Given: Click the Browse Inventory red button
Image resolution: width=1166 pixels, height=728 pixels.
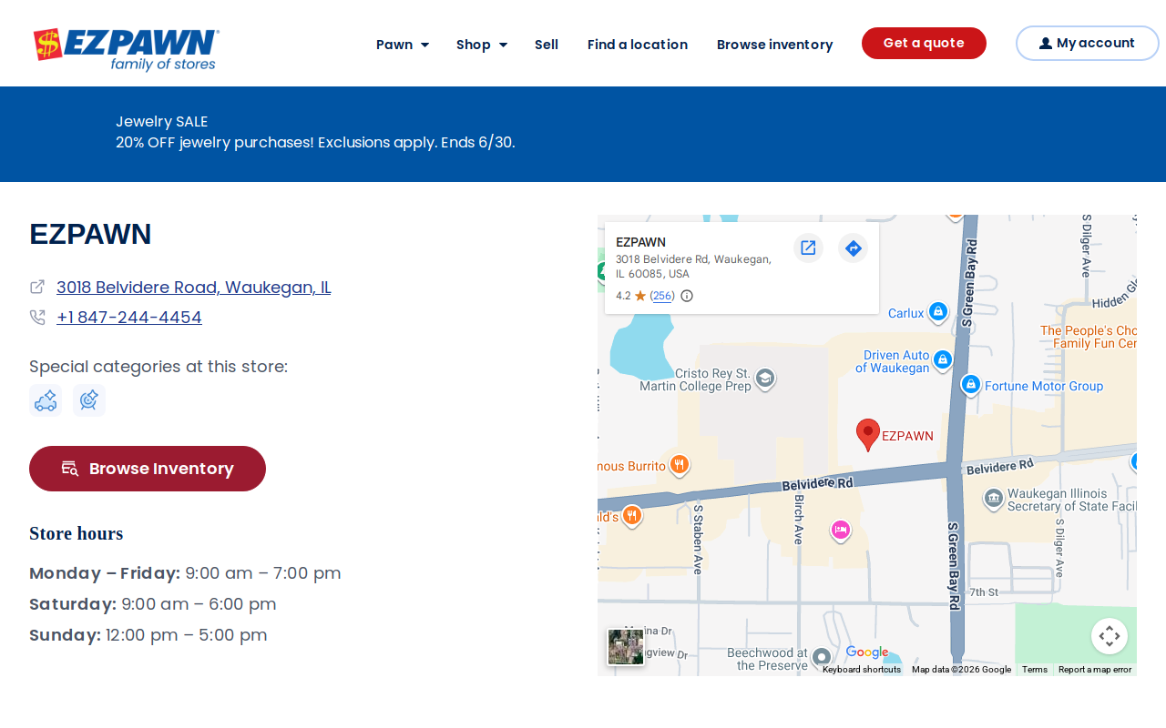Looking at the screenshot, I should [x=148, y=469].
